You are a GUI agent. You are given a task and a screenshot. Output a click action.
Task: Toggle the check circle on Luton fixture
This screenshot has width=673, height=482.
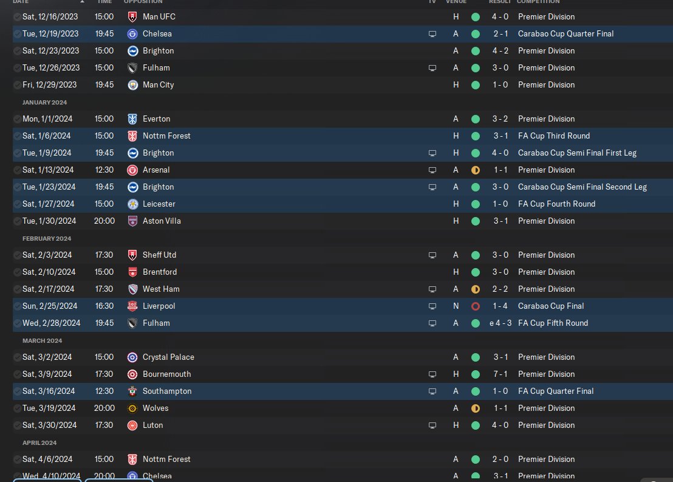pyautogui.click(x=17, y=425)
